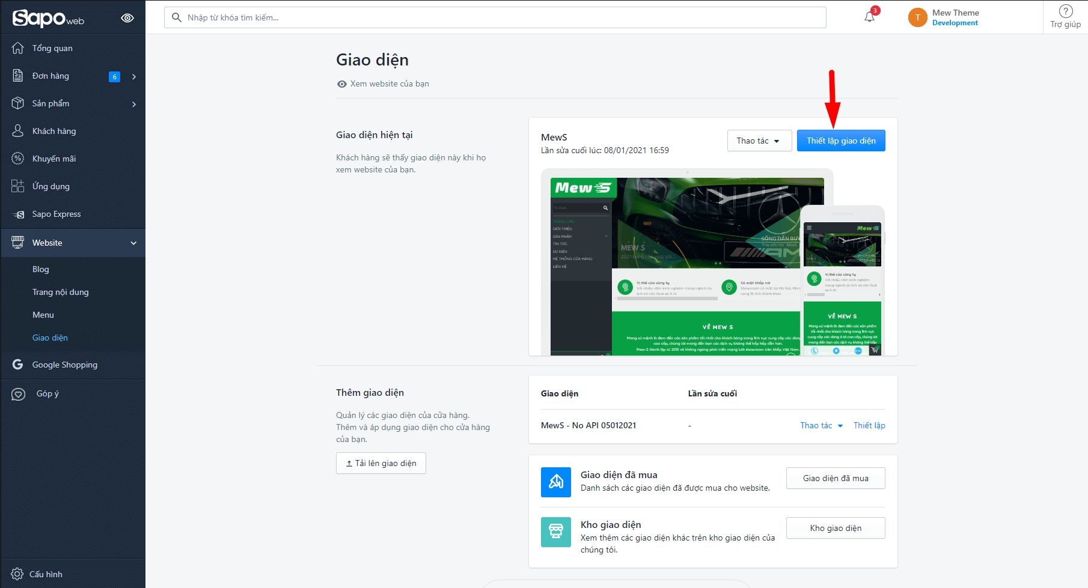
Task: Click the Khách hàng person icon
Action: 18,131
